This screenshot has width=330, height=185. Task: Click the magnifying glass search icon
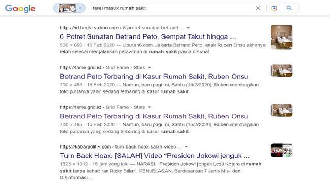tap(289, 8)
